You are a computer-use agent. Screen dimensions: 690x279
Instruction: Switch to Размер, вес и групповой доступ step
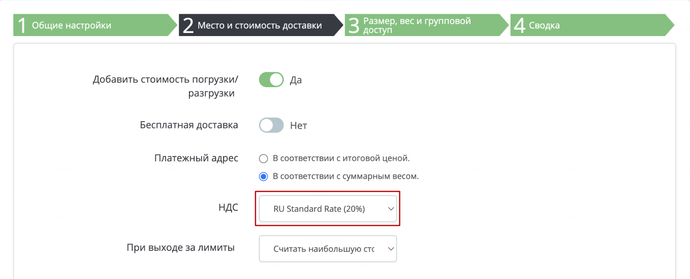427,25
